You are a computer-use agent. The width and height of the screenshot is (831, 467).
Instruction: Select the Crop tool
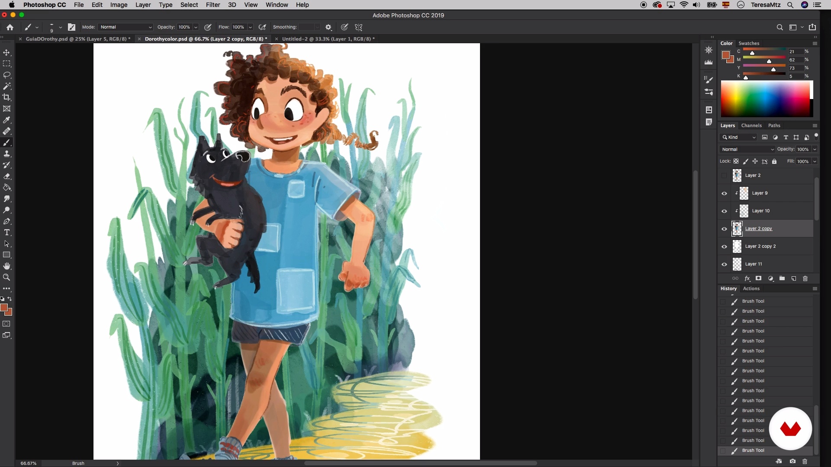click(6, 97)
